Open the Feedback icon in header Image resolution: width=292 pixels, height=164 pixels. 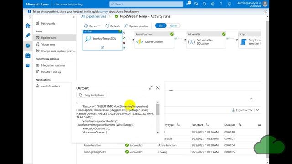[229, 4]
